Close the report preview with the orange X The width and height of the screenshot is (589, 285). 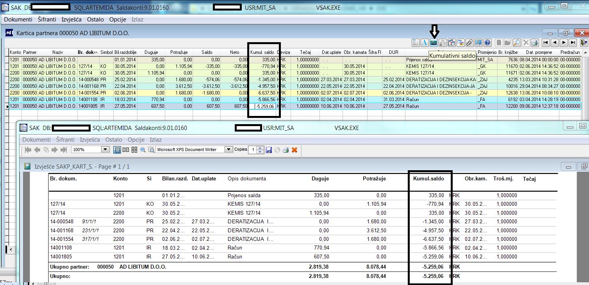point(294,150)
